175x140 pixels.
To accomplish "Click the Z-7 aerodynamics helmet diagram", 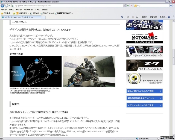I will coord(36,71).
